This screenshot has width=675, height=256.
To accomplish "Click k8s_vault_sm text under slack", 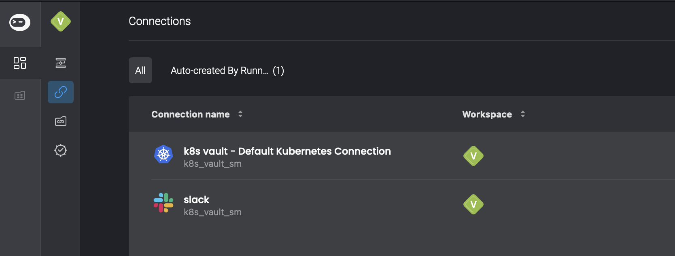I will [212, 212].
